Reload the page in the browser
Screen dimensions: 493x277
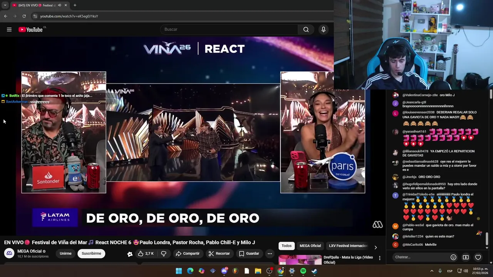(x=24, y=16)
